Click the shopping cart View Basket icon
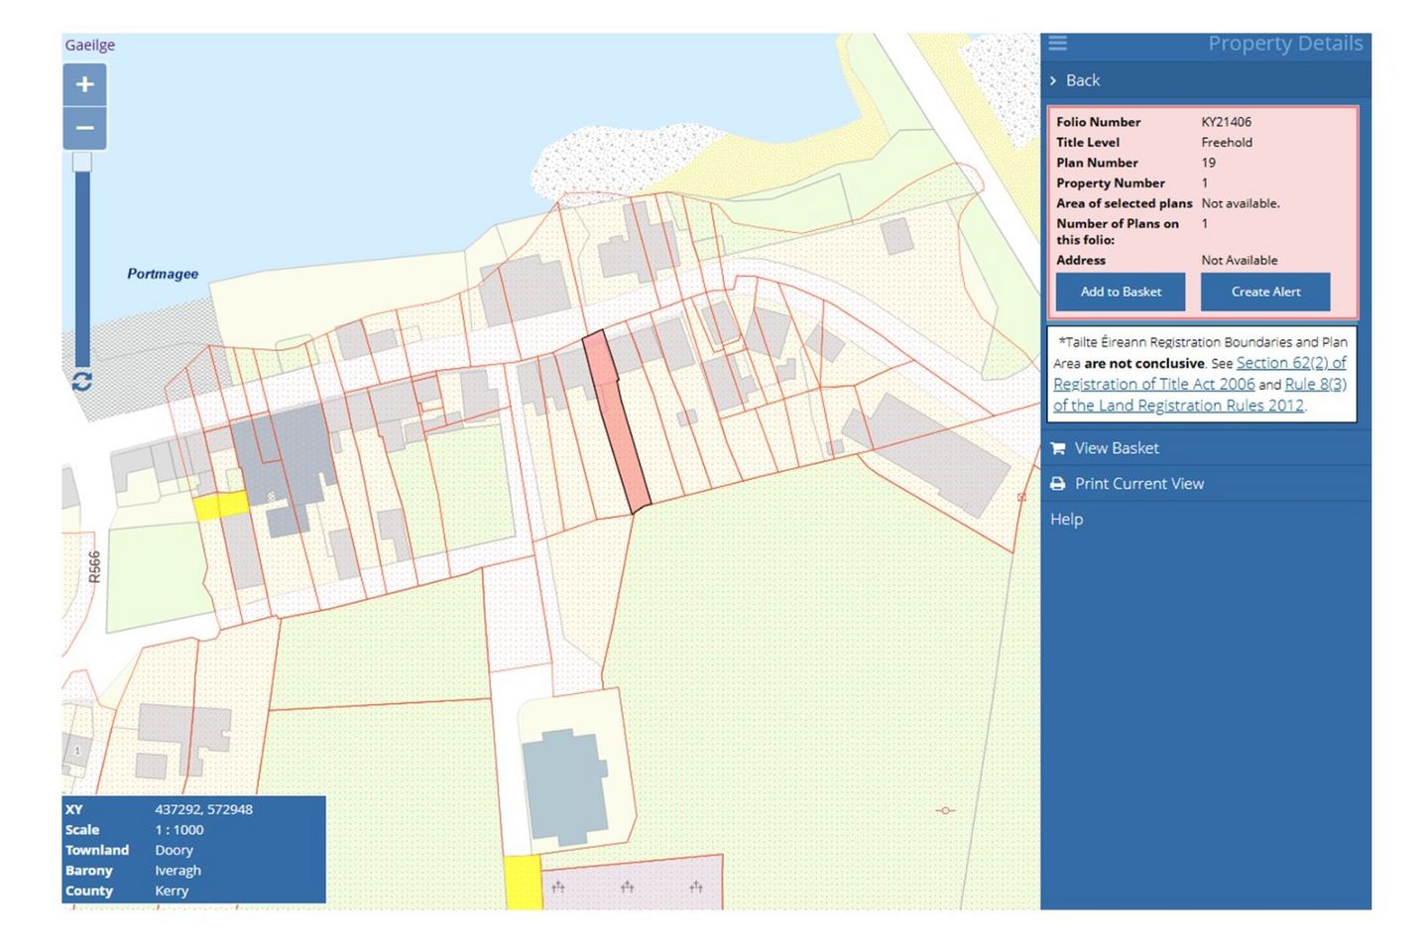 [1058, 448]
